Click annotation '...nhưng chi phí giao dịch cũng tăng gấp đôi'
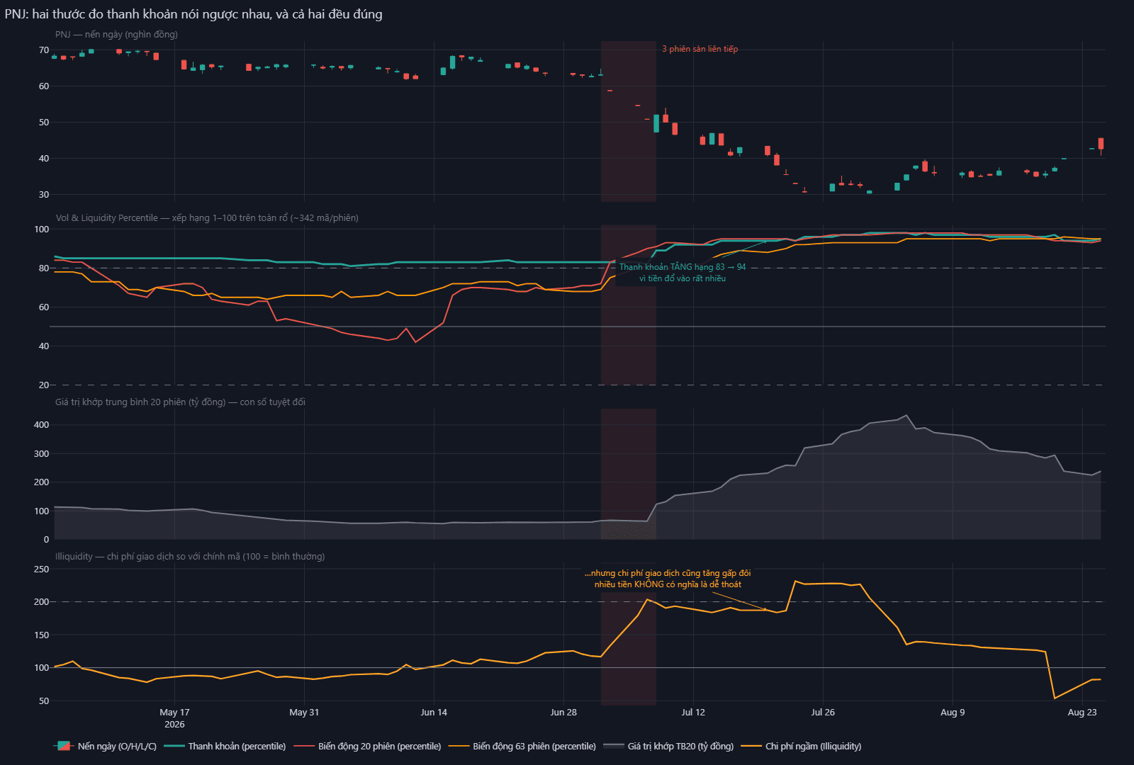 [668, 573]
